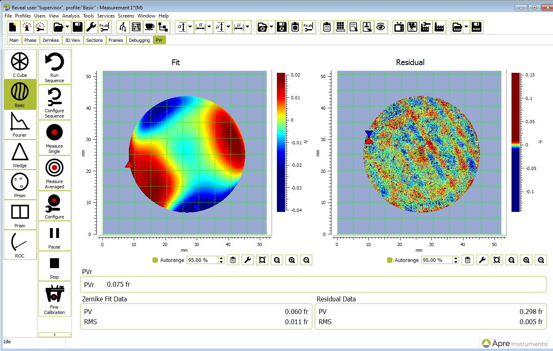Click the eye view icon in the toolbar

(x=381, y=27)
